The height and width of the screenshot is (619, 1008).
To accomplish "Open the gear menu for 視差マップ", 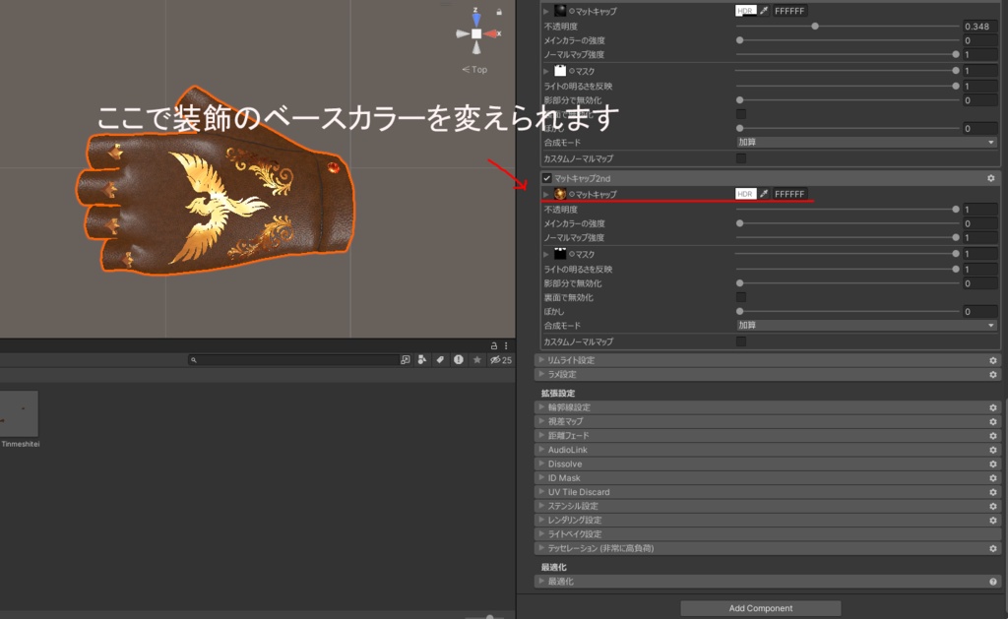I will click(993, 421).
